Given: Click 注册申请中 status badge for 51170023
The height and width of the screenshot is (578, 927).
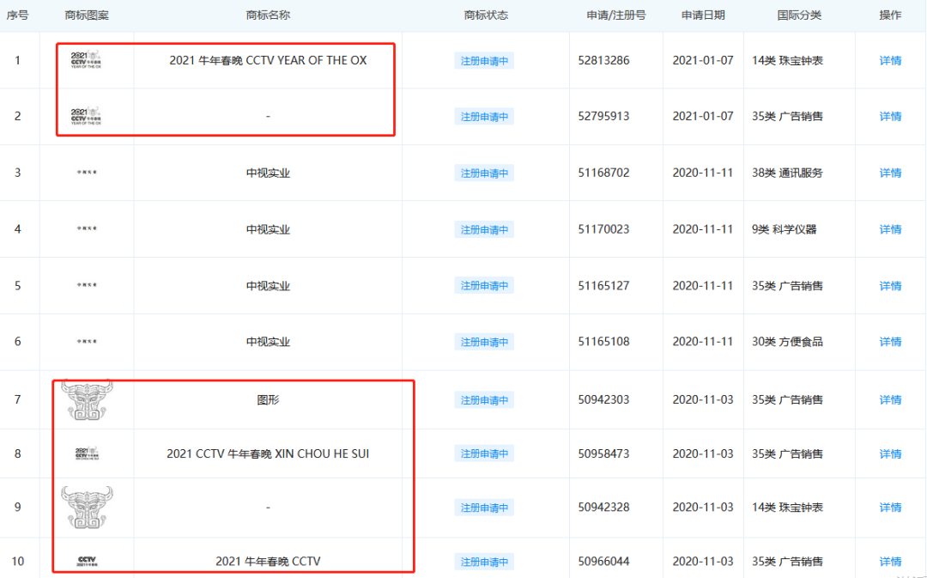Looking at the screenshot, I should (484, 229).
